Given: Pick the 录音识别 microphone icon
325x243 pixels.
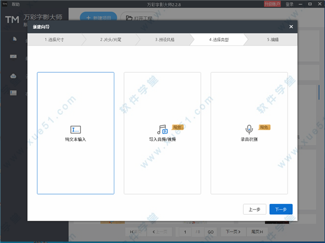Looking at the screenshot, I should 249,130.
